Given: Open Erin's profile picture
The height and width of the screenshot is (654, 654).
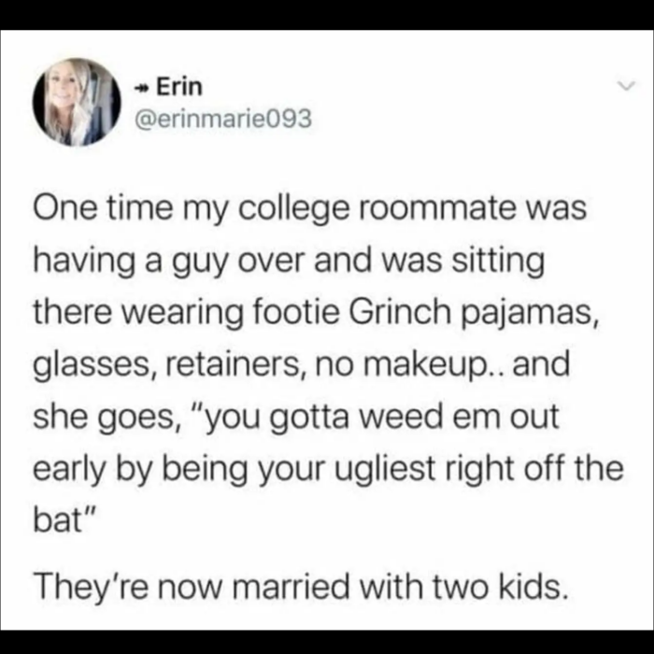Looking at the screenshot, I should click(x=77, y=102).
